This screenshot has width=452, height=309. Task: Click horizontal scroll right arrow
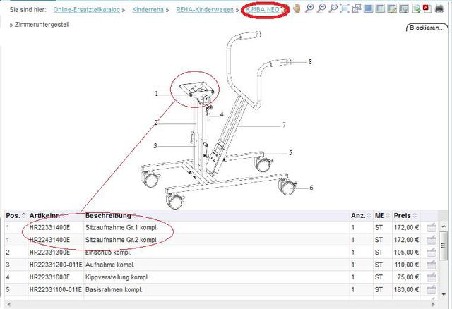point(433,304)
